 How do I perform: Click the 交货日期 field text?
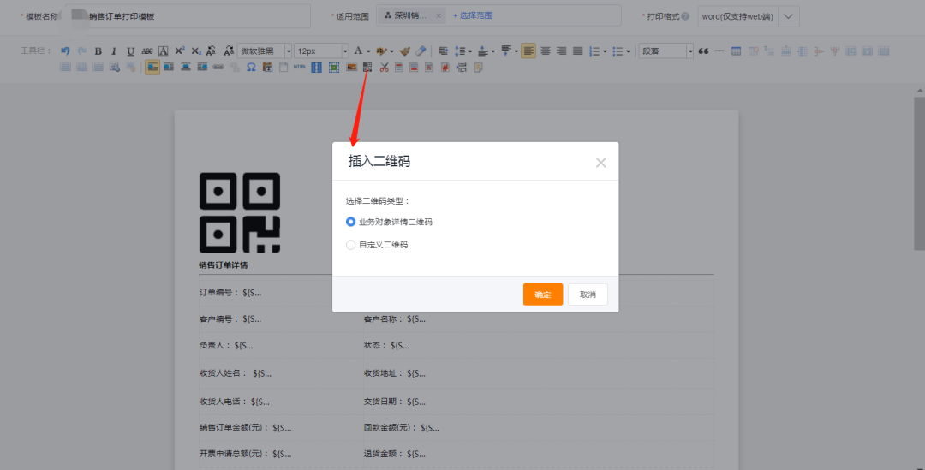pyautogui.click(x=394, y=402)
